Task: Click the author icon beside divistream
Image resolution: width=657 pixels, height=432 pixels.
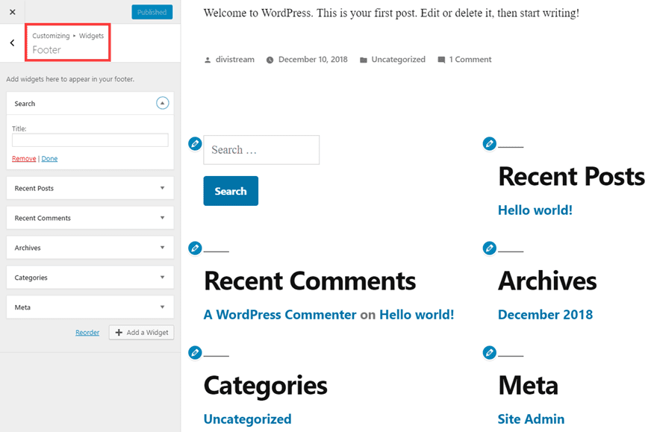Action: pos(208,59)
